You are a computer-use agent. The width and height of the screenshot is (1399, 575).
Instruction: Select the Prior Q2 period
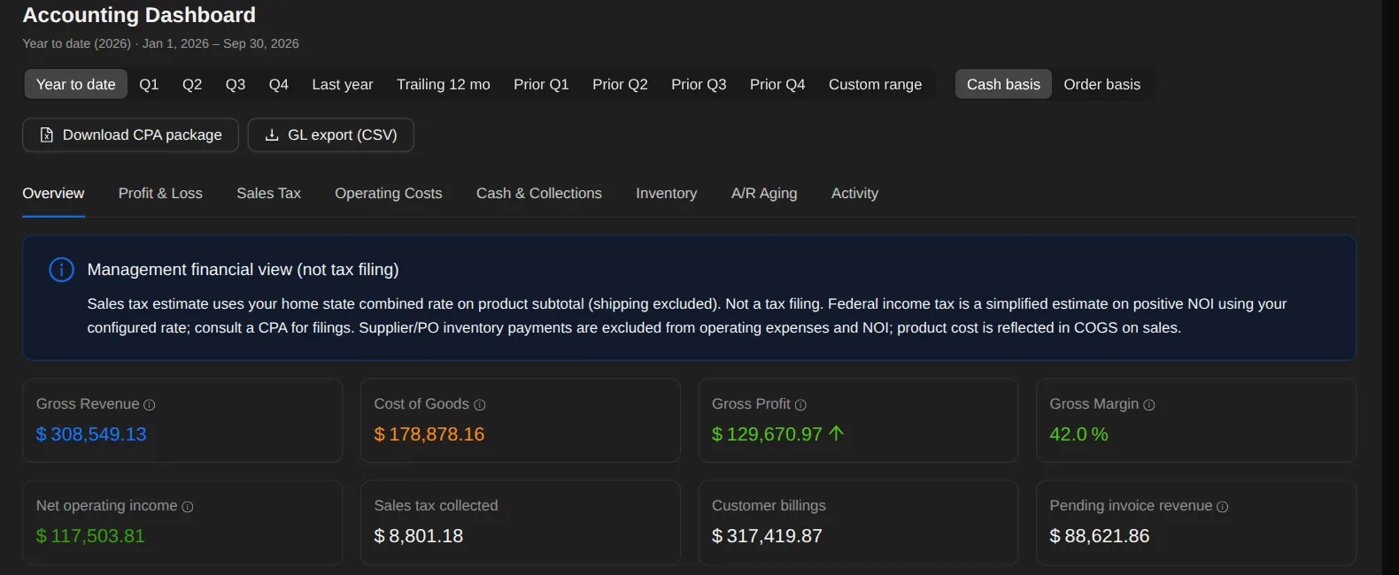[x=620, y=84]
